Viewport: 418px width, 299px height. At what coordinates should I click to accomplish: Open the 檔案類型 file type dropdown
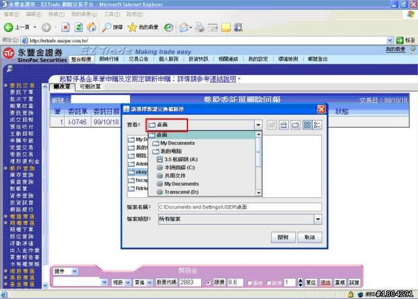(x=318, y=220)
